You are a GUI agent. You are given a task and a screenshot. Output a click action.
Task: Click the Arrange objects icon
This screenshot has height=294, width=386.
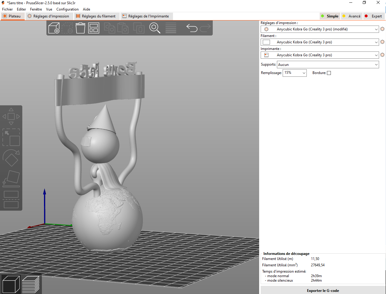coord(94,28)
